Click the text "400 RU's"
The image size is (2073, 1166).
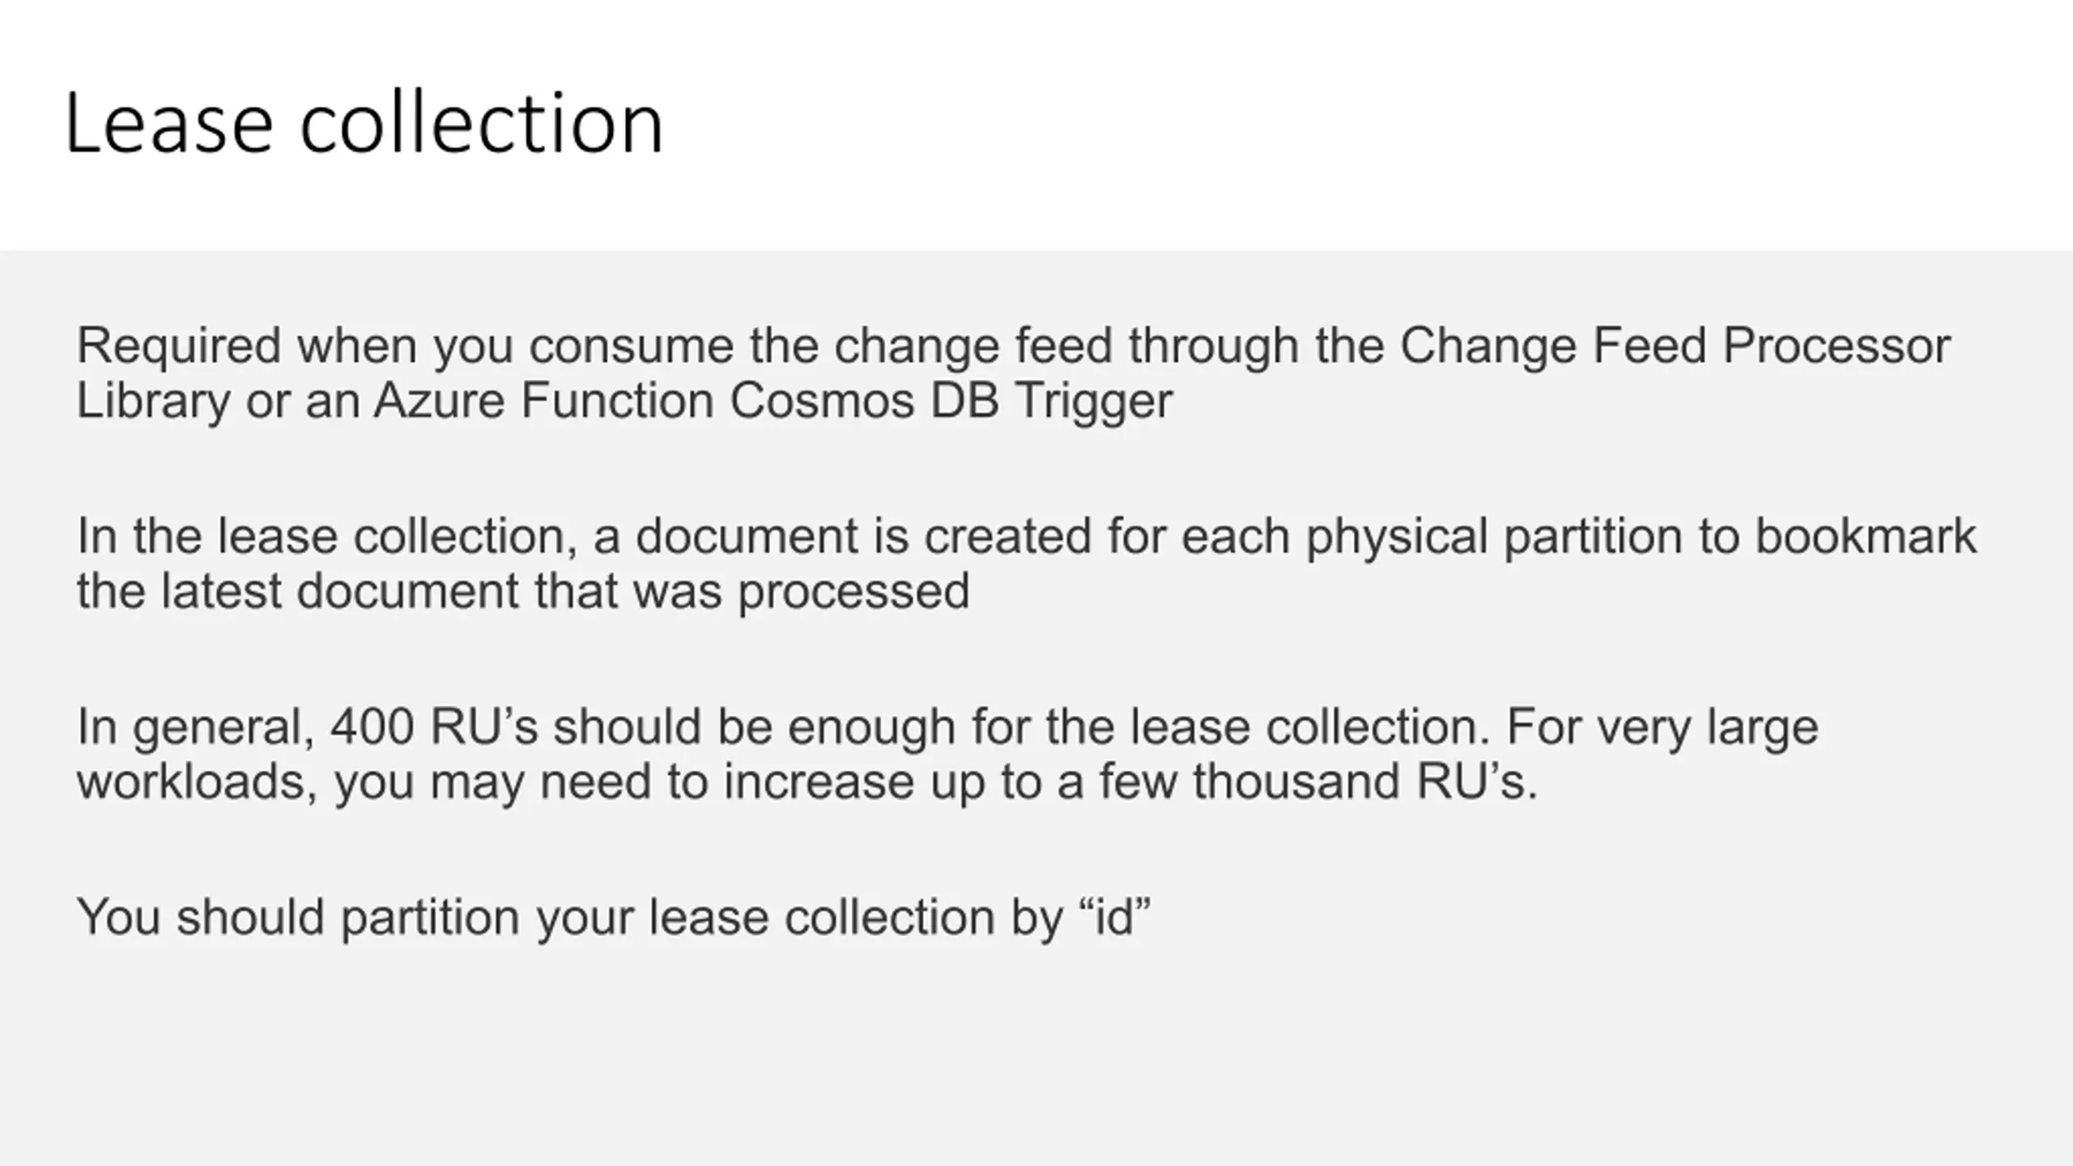(x=434, y=726)
